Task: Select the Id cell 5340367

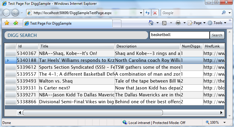Action: pos(28,53)
